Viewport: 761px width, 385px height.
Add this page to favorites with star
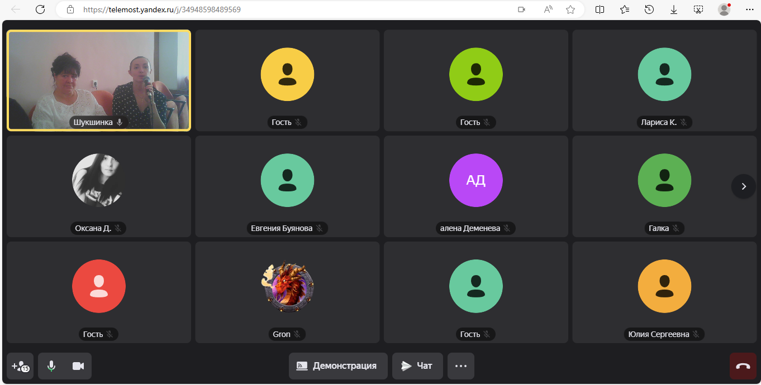(570, 9)
